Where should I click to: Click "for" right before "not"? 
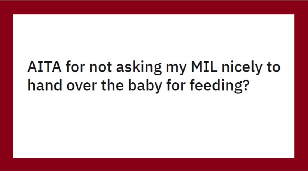75,67
